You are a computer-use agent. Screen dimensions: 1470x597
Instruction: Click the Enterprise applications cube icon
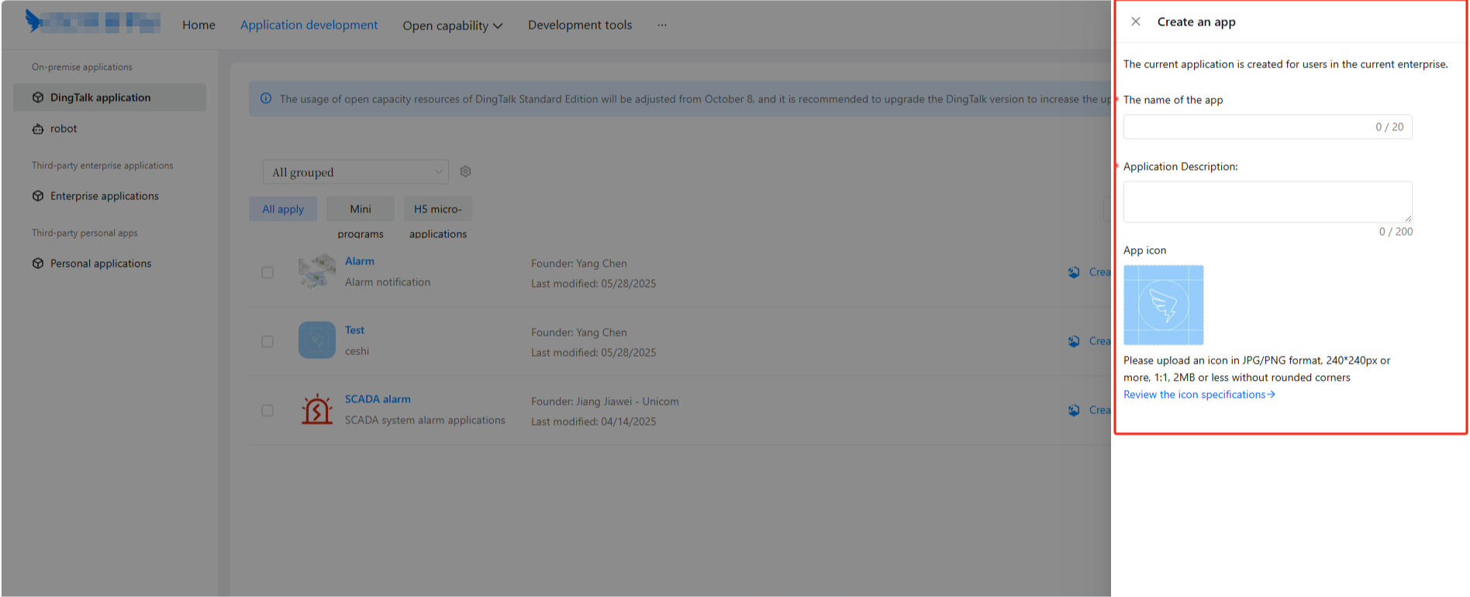[38, 196]
